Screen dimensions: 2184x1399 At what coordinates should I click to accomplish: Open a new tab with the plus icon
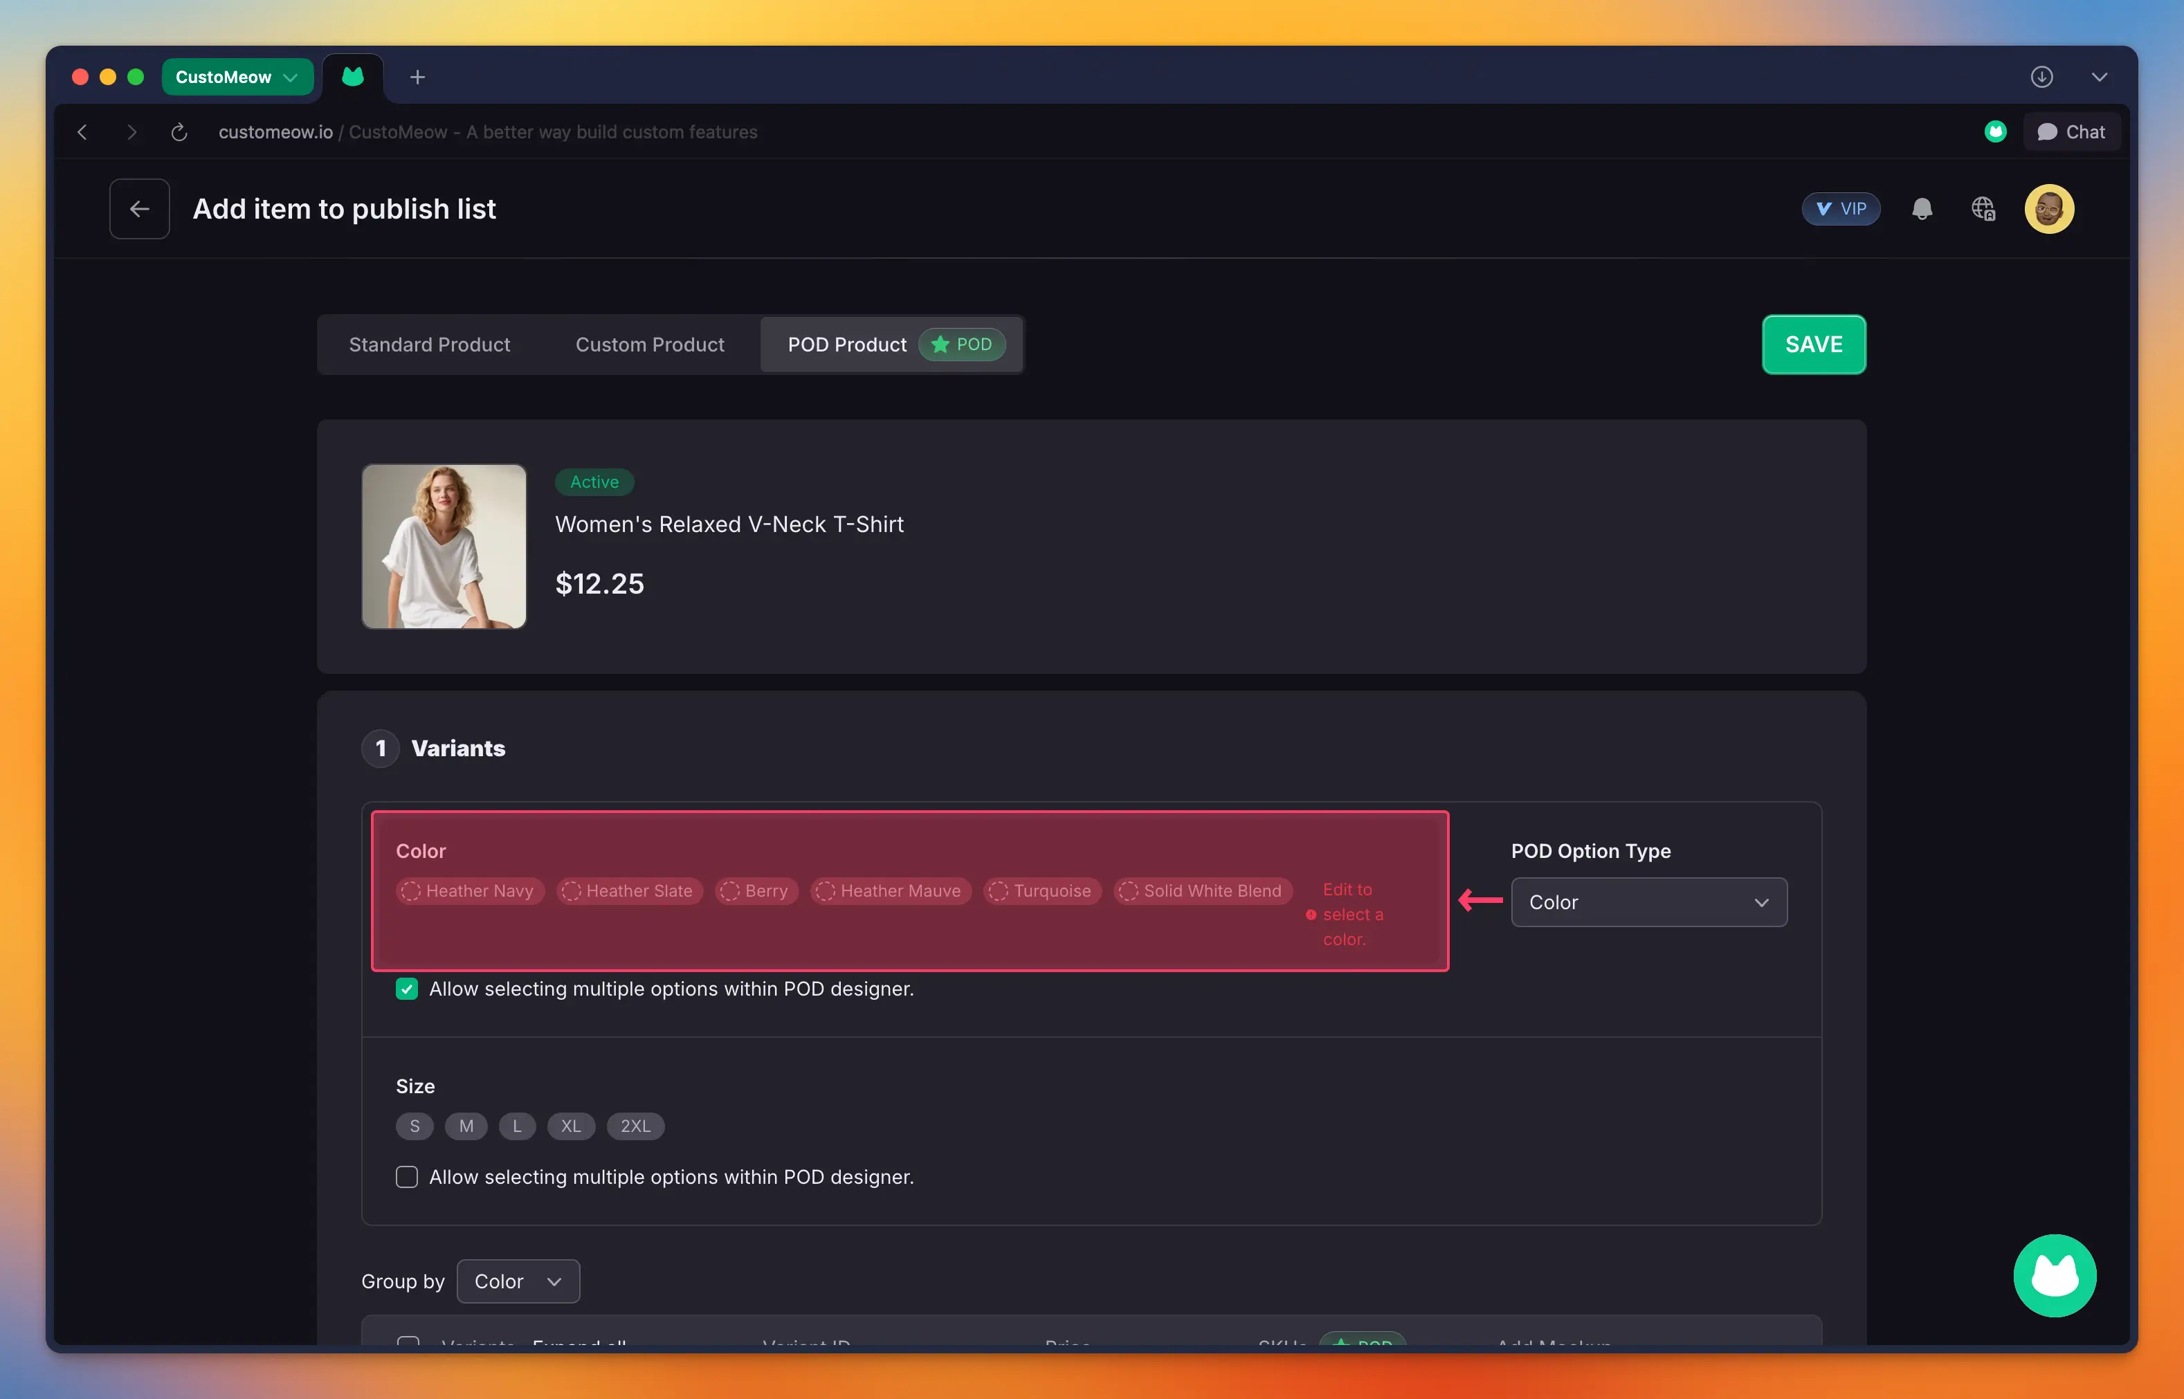pos(417,77)
